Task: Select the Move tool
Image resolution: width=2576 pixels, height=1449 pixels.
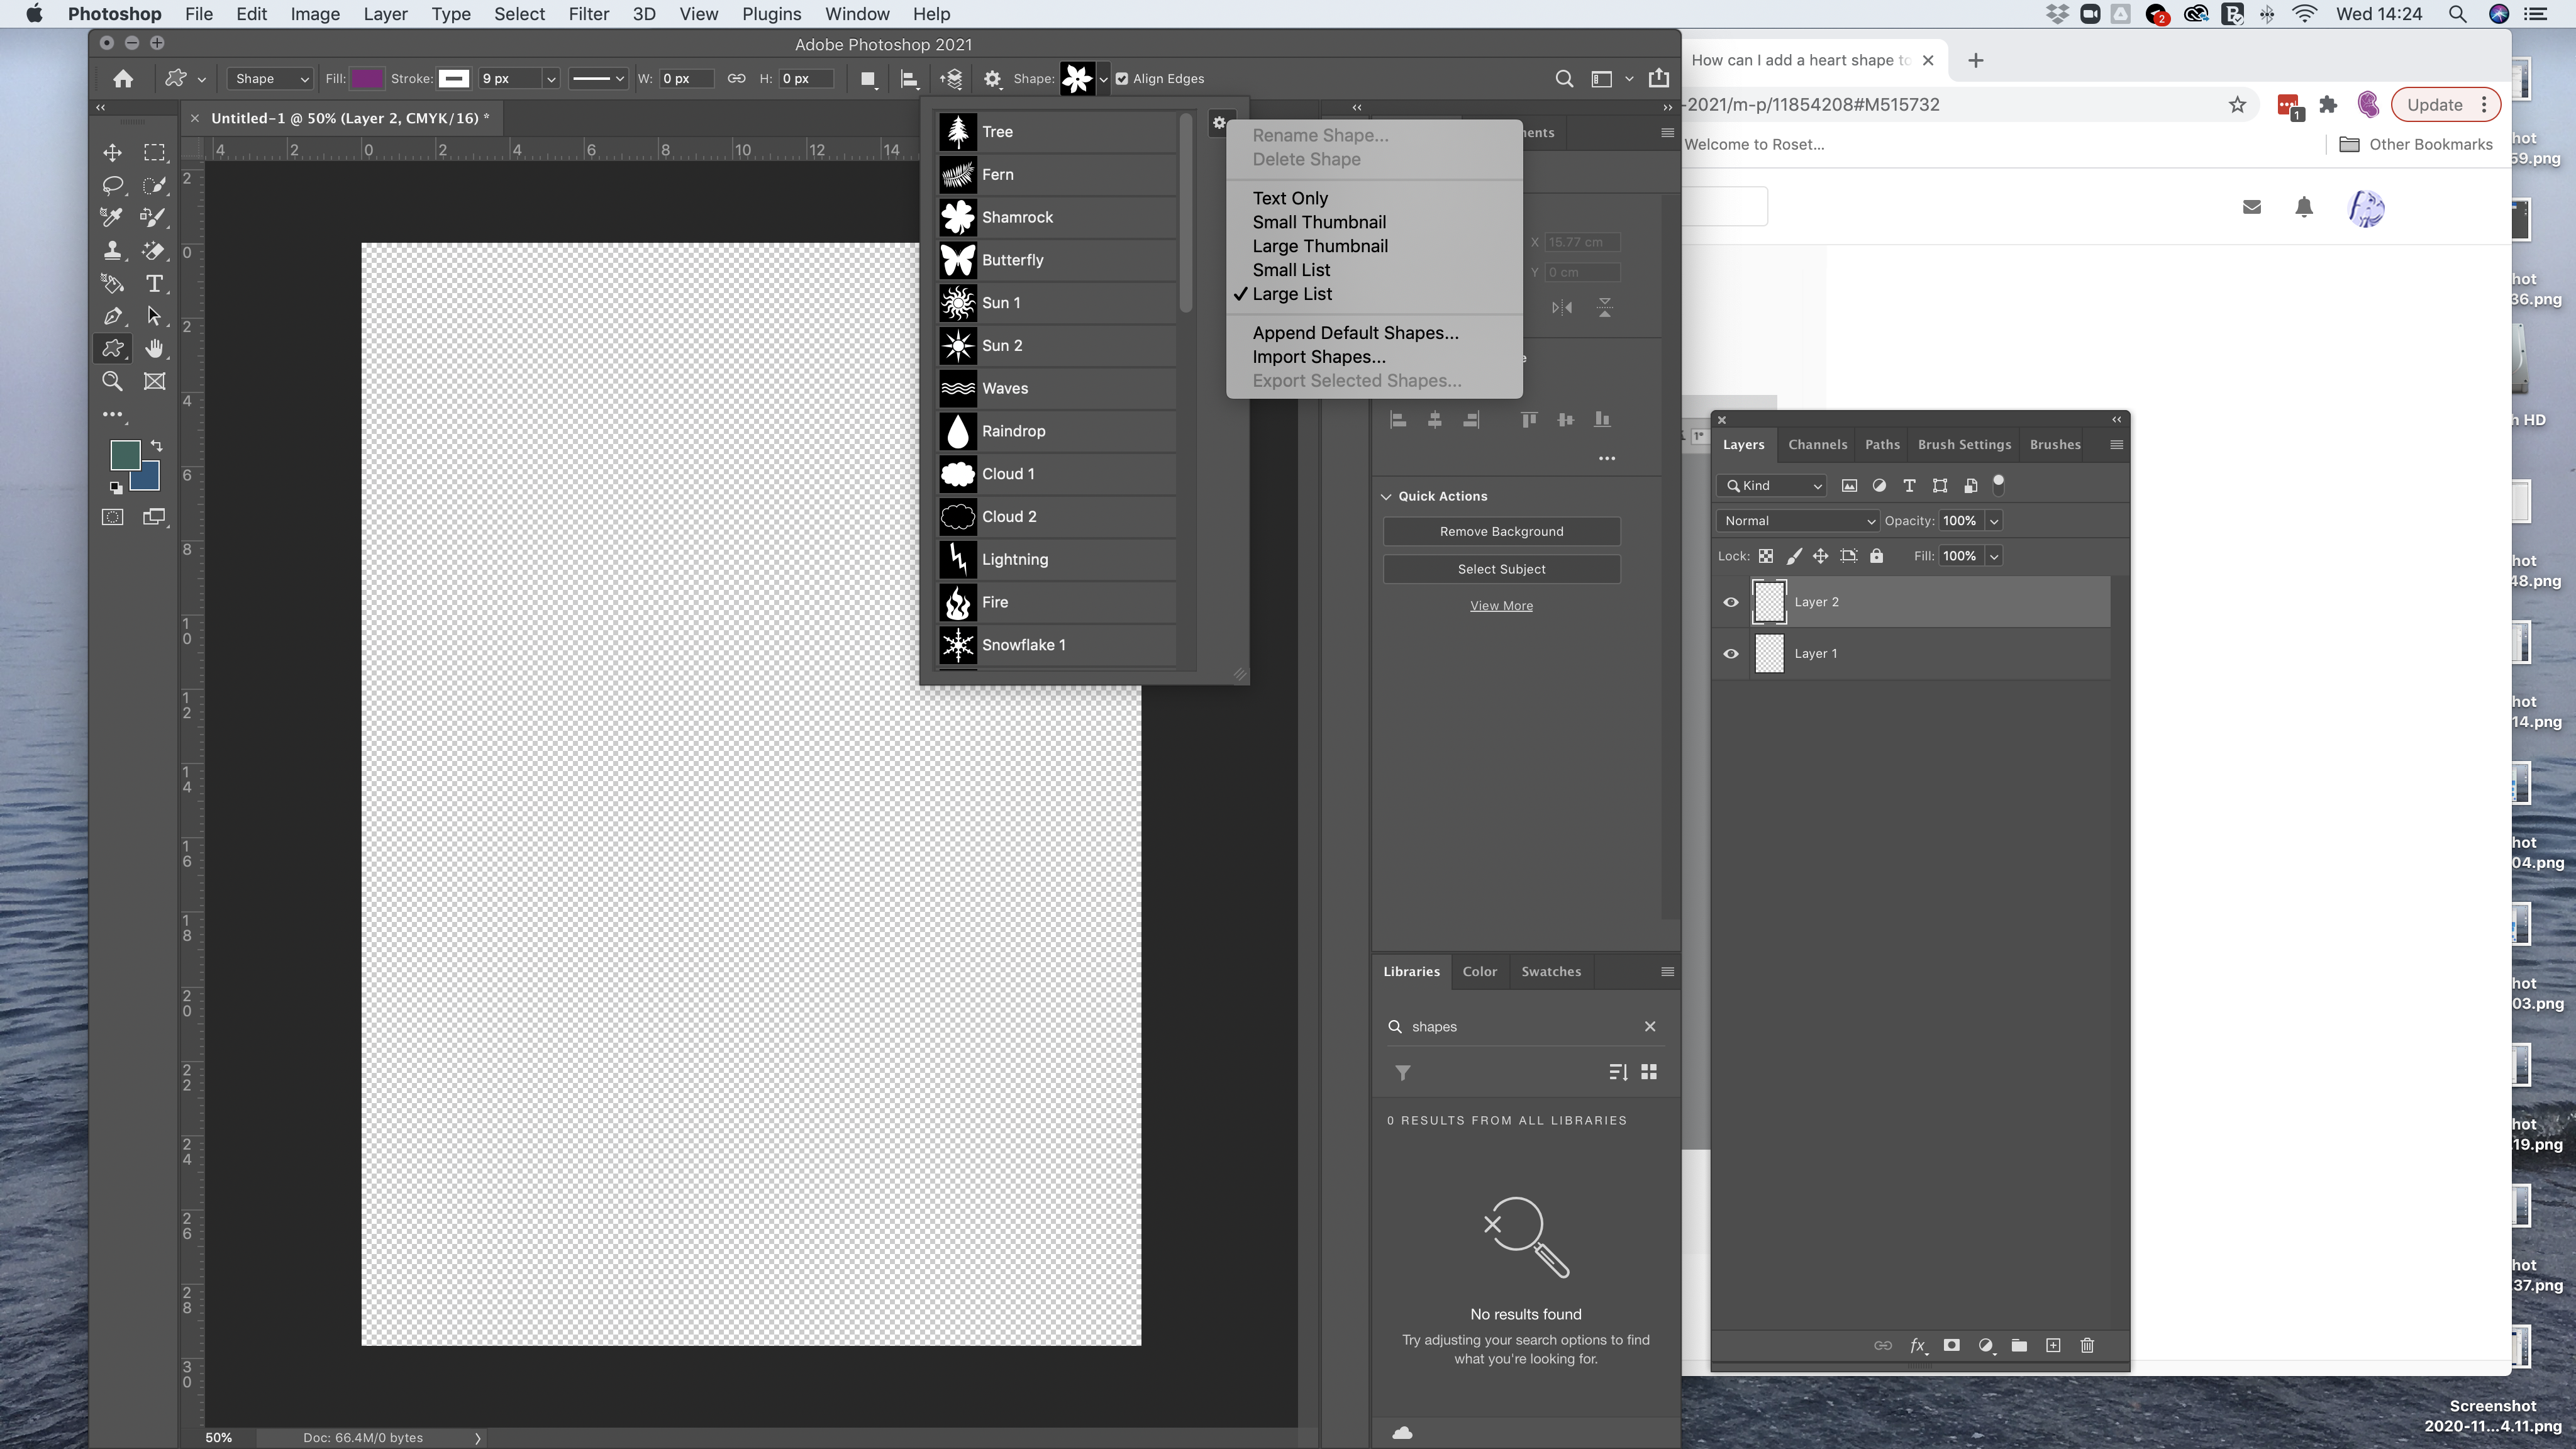Action: coord(112,152)
